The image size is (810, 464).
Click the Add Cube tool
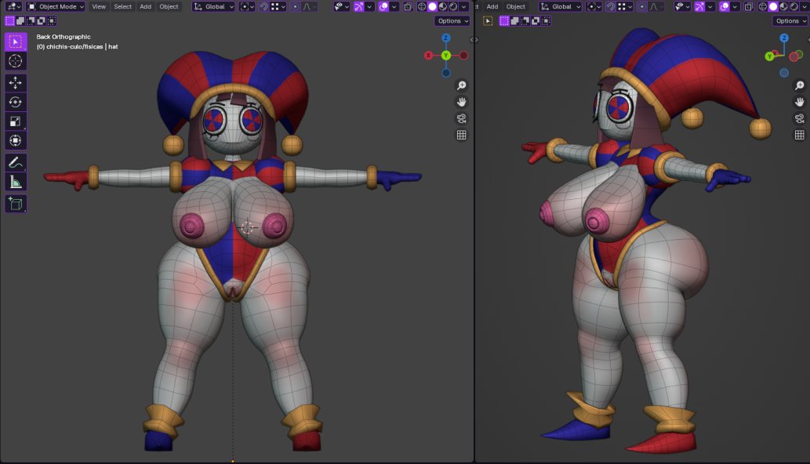click(16, 204)
